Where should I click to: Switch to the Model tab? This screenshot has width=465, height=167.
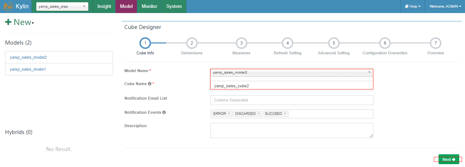pos(126,7)
